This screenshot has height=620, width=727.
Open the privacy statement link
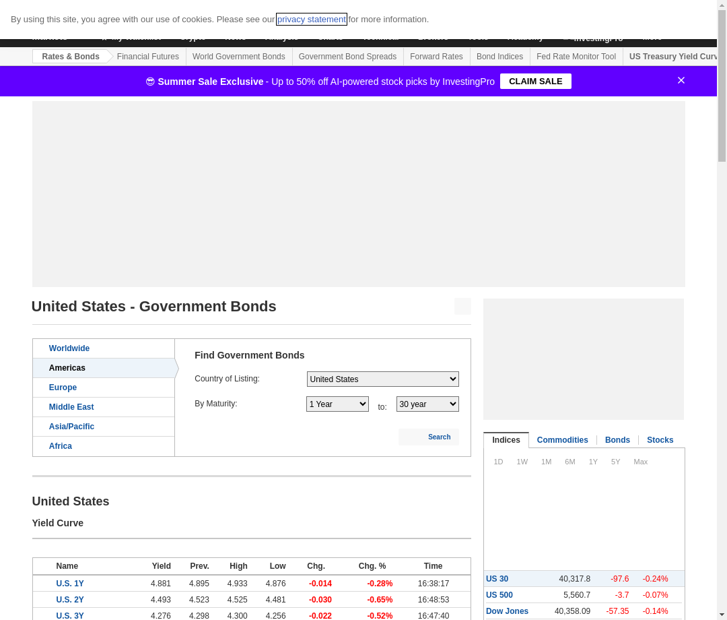coord(311,20)
